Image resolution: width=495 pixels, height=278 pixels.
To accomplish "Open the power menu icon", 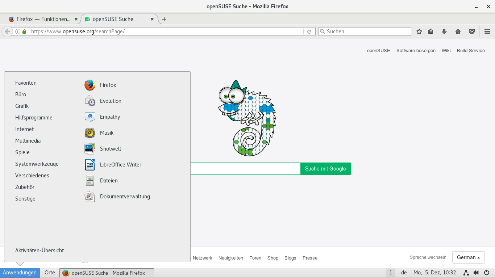I will (x=486, y=273).
